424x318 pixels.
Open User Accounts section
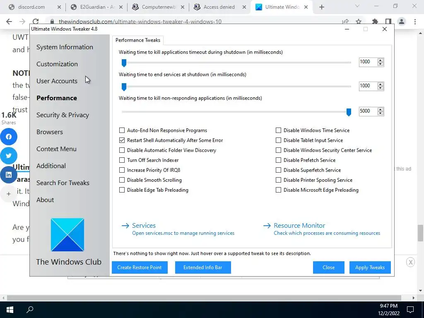[57, 81]
